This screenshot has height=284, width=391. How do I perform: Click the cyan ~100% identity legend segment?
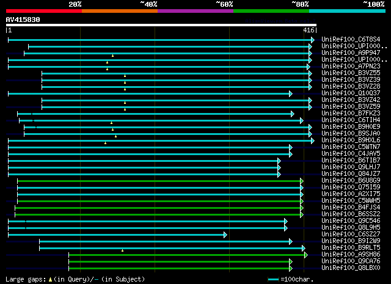(x=348, y=11)
